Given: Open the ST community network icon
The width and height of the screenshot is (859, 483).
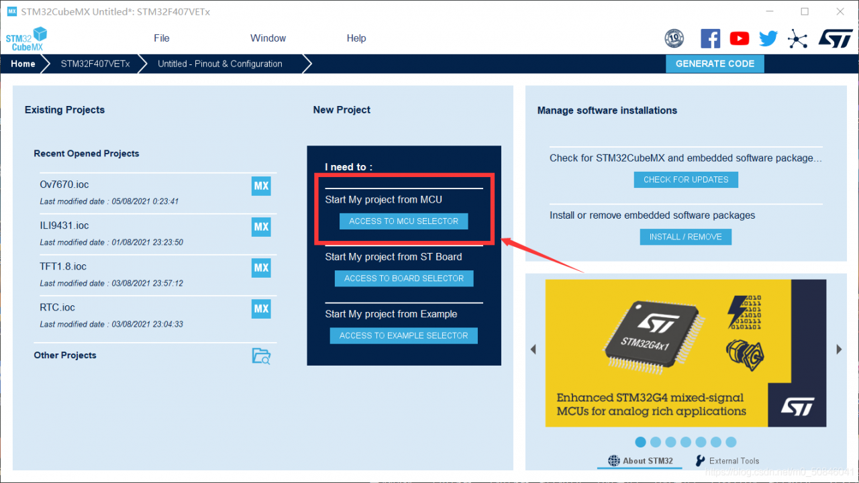Looking at the screenshot, I should 797,38.
